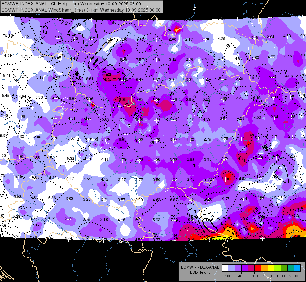
Task: Click the 2.18 wind shear value
Action: [104, 220]
